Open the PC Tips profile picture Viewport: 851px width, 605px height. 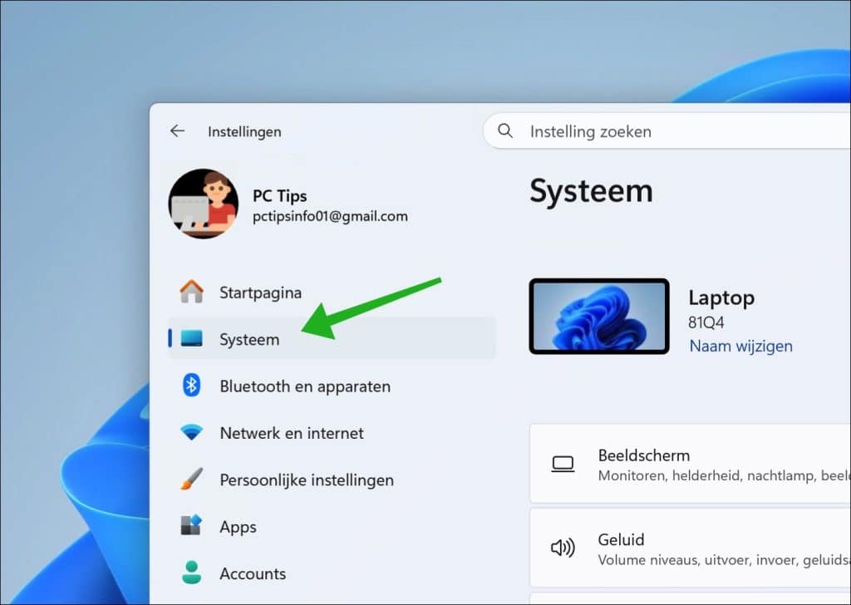point(203,204)
